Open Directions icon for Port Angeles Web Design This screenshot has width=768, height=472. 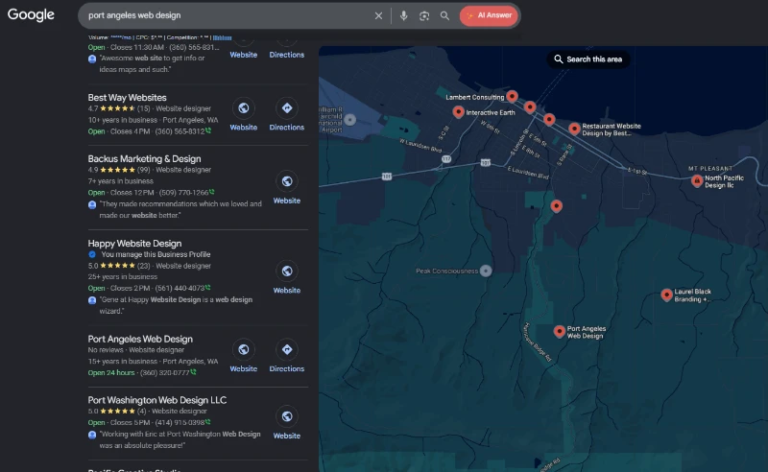[x=287, y=349]
